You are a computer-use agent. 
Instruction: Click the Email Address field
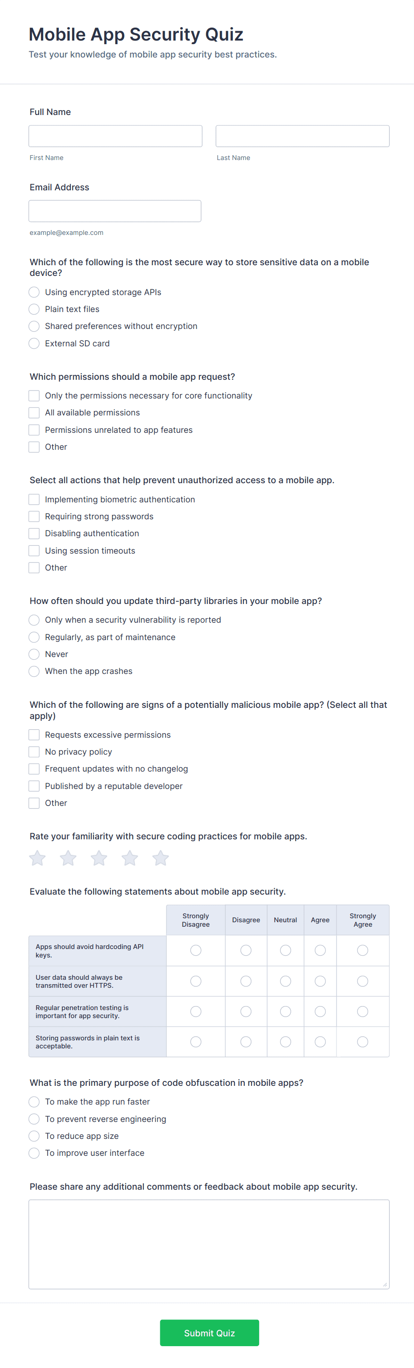click(x=115, y=211)
